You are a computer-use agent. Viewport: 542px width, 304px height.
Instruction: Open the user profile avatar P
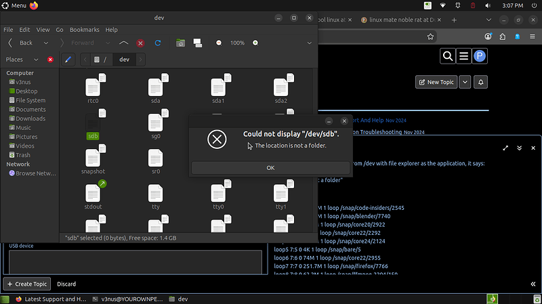[x=480, y=56]
